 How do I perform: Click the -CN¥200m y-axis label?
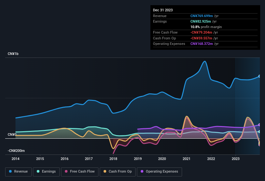click(x=16, y=151)
